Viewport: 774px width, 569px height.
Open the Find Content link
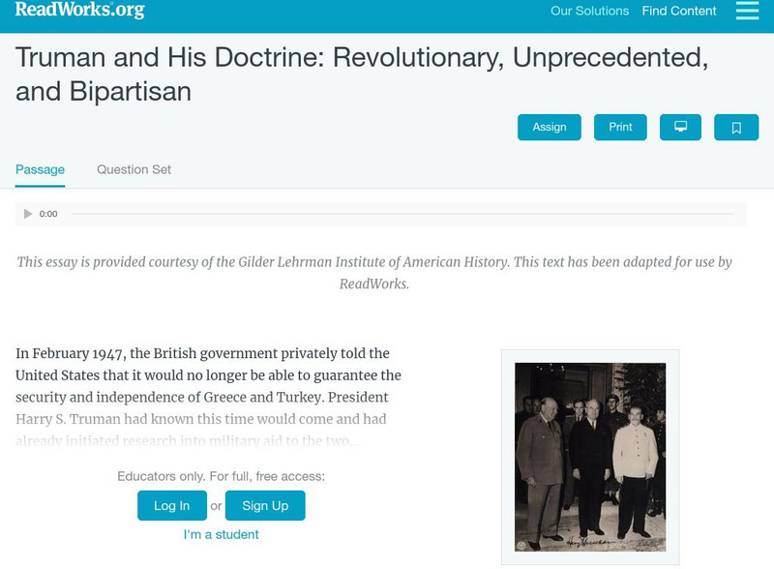click(x=679, y=12)
